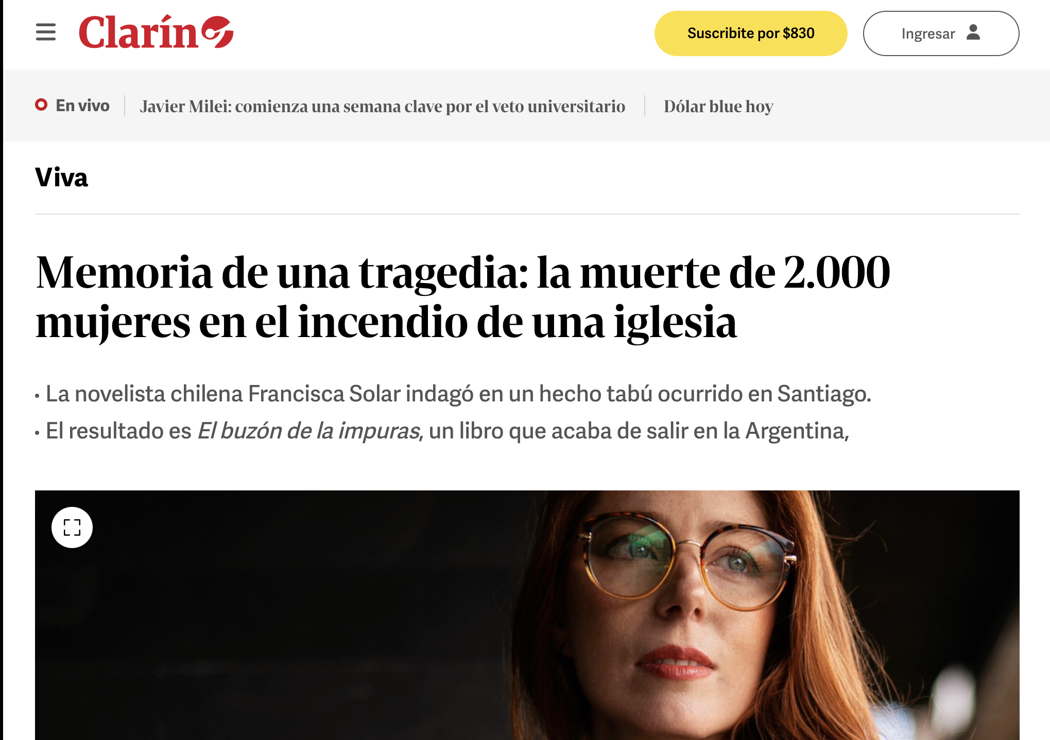Click the Clarín globe emblem
The height and width of the screenshot is (740, 1050).
point(217,31)
